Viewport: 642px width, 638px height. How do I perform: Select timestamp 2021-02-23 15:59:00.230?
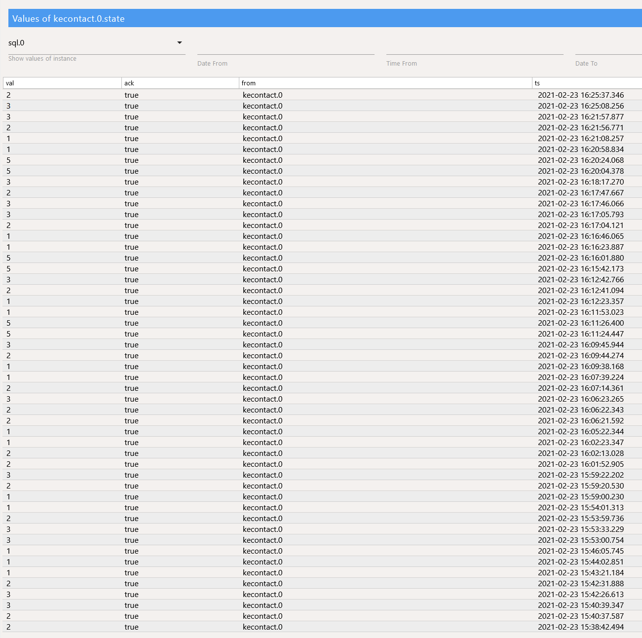pos(581,497)
